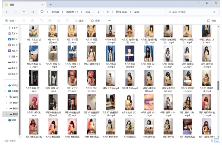222x145 pixels.
Task: Select 此电脑 in the navigation pane
Action: coord(13,91)
